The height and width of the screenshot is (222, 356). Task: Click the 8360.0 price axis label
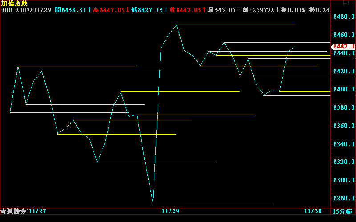[344, 126]
